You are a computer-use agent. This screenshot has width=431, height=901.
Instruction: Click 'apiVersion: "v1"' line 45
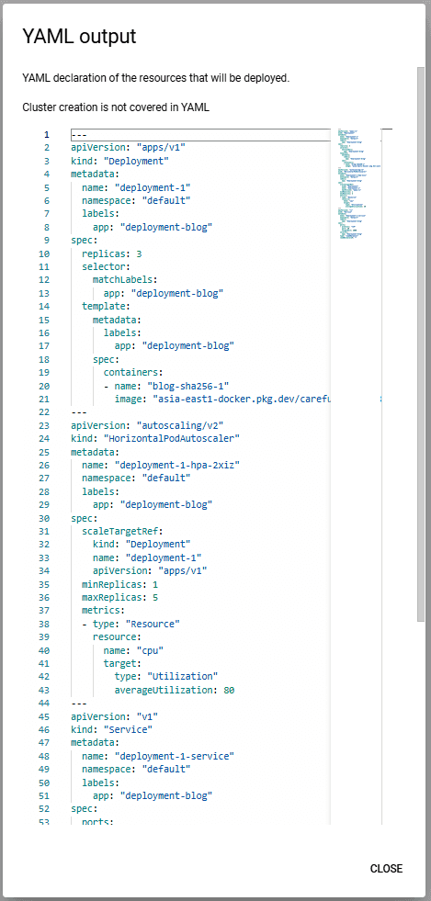(114, 716)
